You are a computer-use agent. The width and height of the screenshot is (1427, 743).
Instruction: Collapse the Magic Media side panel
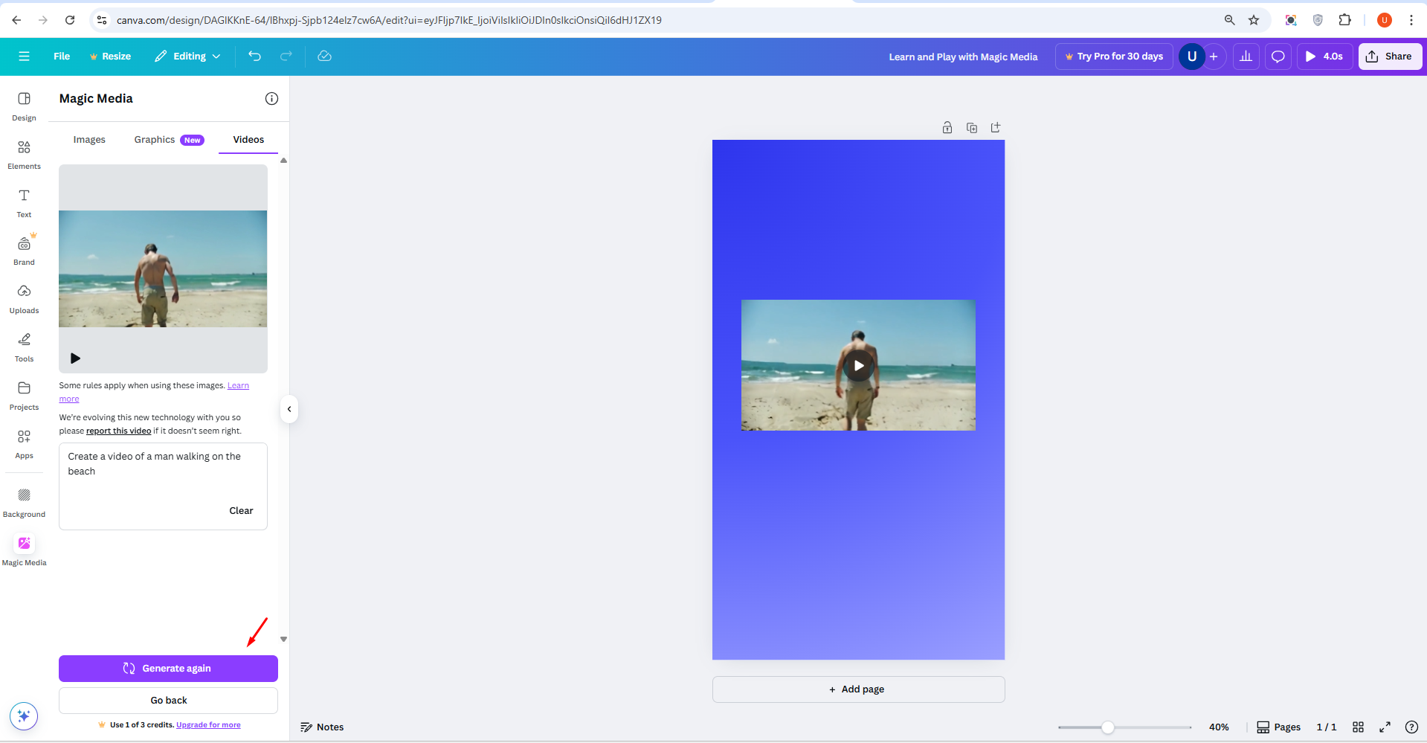289,408
